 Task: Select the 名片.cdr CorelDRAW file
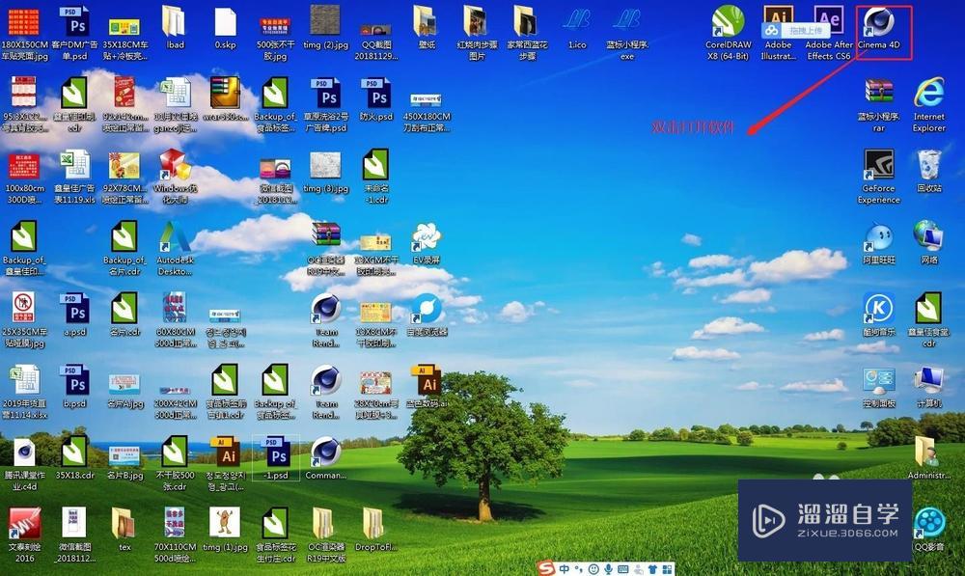tap(124, 315)
